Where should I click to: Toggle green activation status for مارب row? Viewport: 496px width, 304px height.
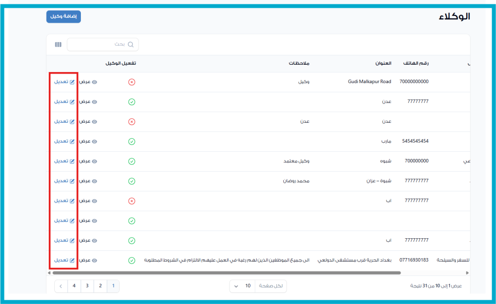131,142
